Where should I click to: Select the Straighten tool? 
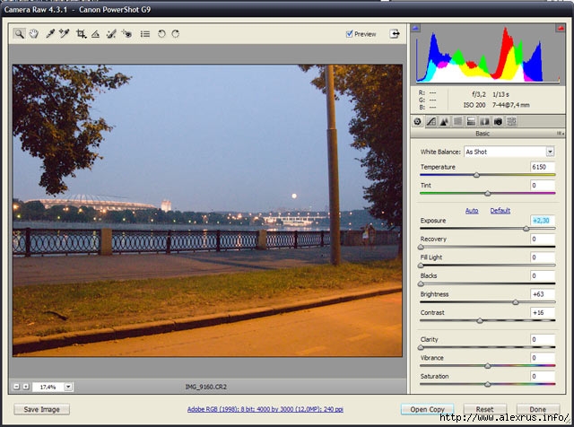click(96, 34)
